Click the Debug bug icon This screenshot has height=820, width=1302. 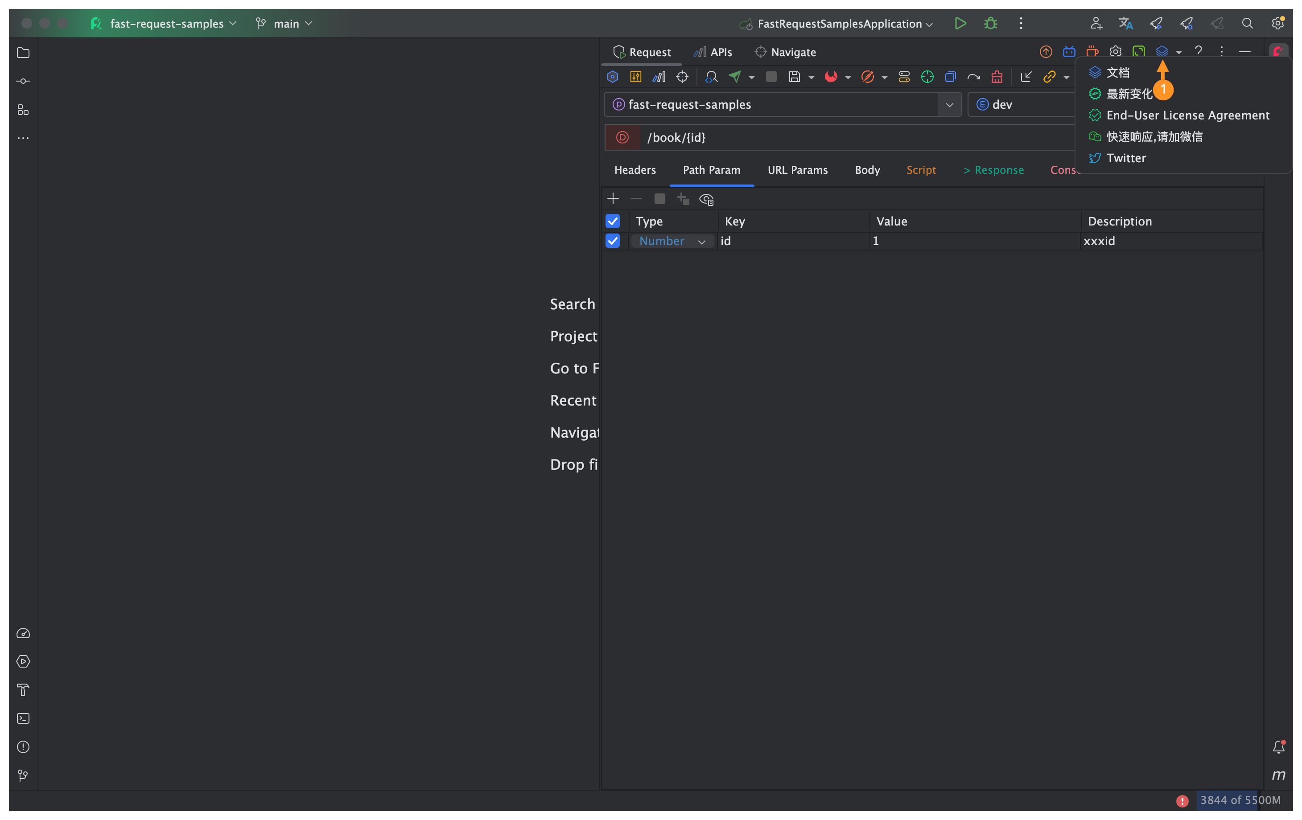991,23
